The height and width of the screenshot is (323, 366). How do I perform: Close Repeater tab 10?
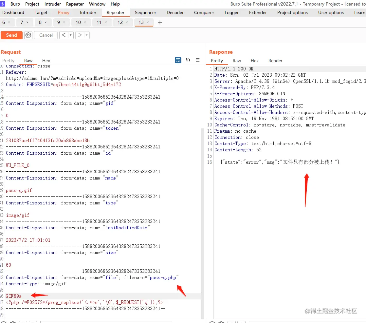[85, 22]
